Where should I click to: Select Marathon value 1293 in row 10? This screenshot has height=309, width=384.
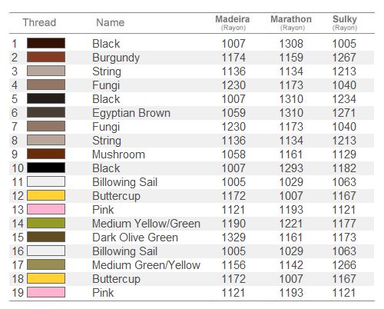click(x=291, y=168)
